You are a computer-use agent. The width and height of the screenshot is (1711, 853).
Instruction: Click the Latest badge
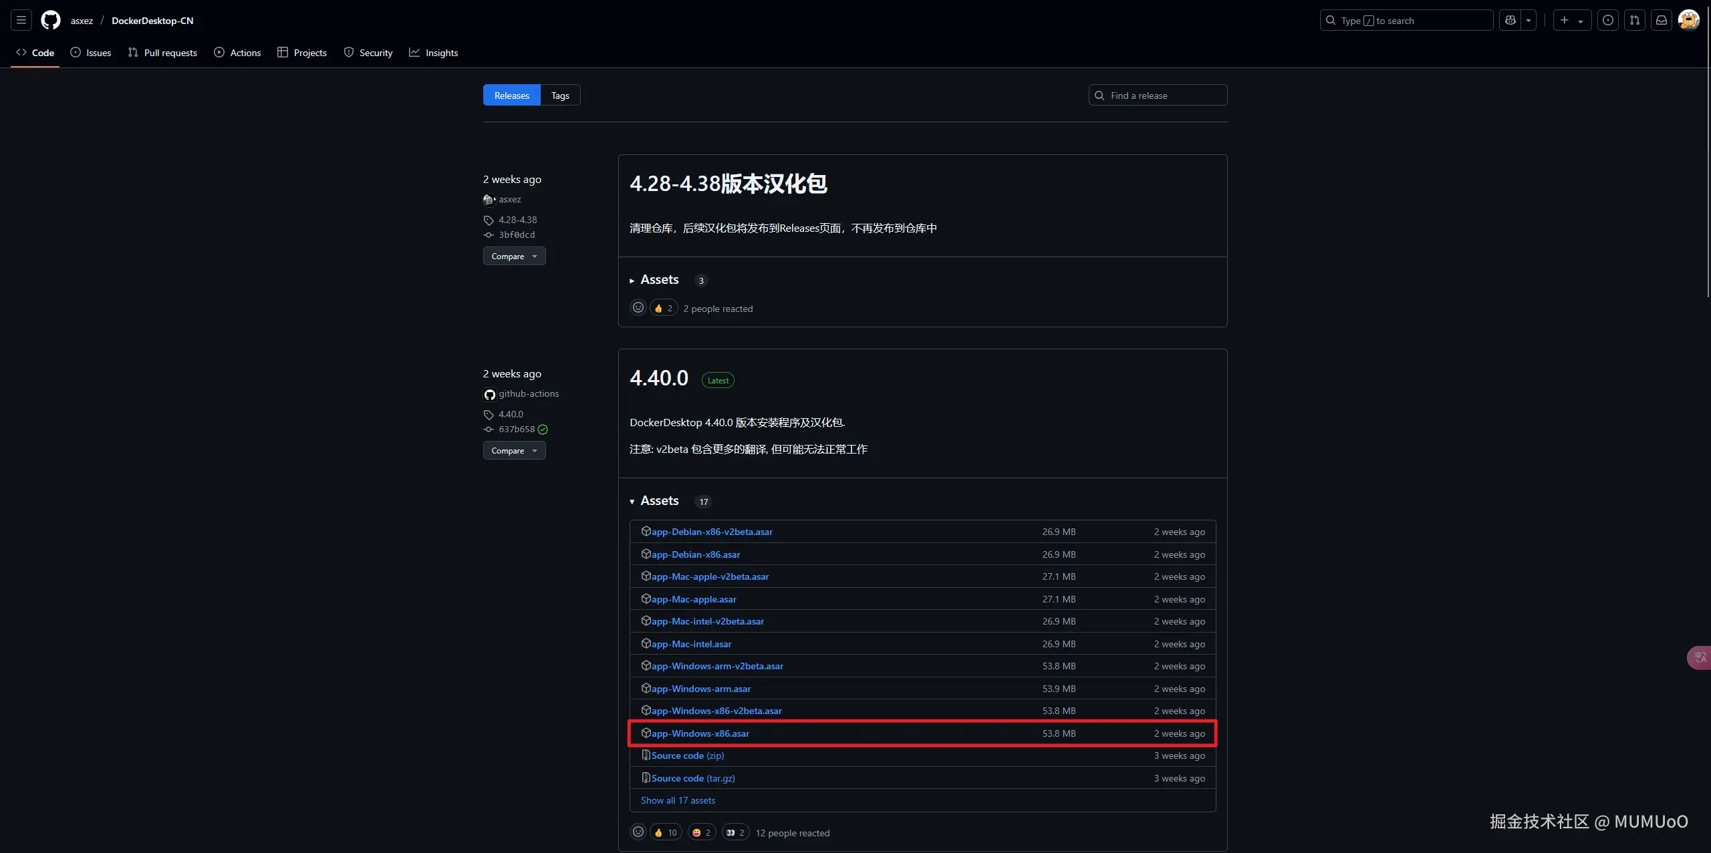tap(718, 380)
